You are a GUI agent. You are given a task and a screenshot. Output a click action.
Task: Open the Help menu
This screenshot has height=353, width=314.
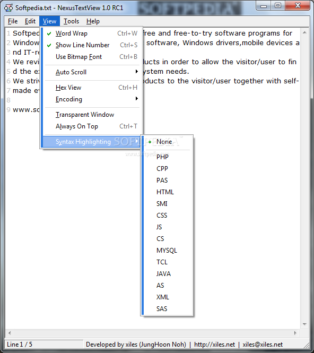pos(93,21)
